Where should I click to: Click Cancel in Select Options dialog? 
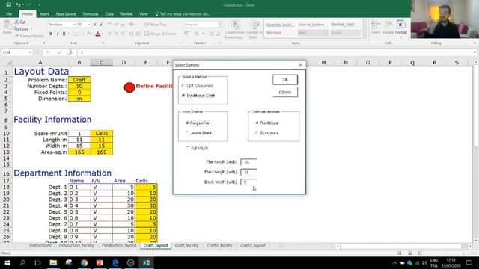coord(285,92)
